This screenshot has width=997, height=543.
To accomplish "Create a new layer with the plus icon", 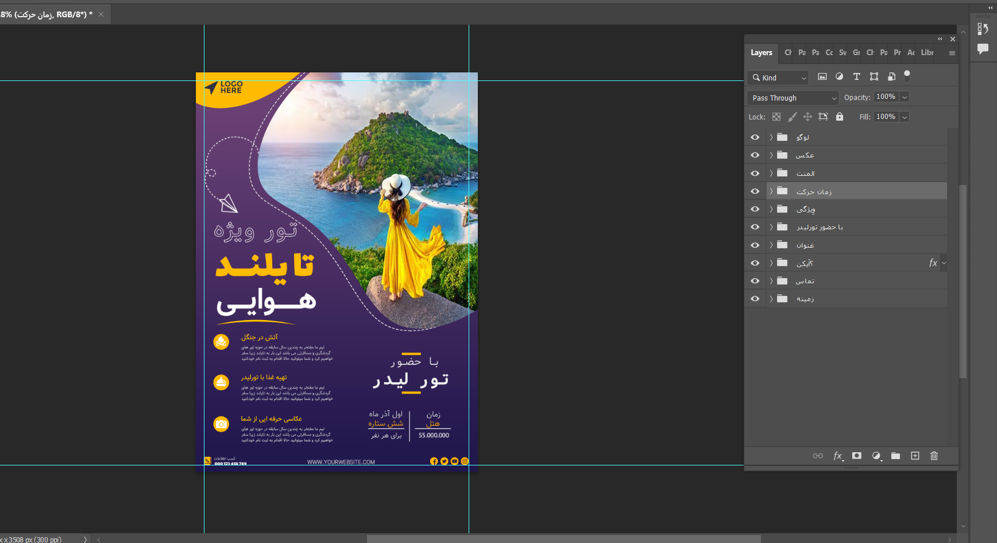I will click(x=915, y=456).
